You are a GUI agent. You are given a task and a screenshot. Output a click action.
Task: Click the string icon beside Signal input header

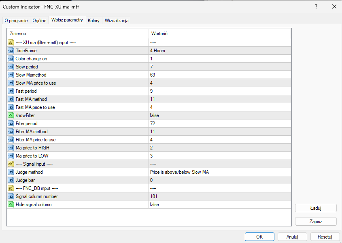[11, 164]
